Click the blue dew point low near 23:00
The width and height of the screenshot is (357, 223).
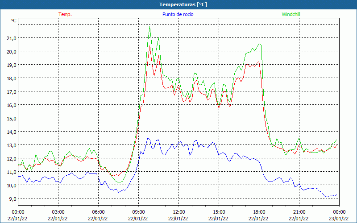[x=327, y=197]
